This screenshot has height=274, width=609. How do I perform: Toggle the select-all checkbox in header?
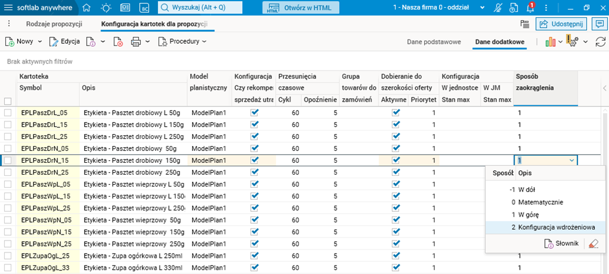pos(8,101)
